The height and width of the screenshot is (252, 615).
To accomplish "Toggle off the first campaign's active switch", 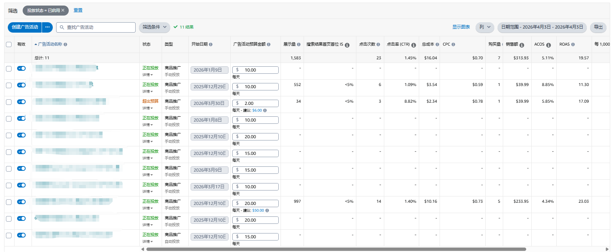I will point(22,68).
